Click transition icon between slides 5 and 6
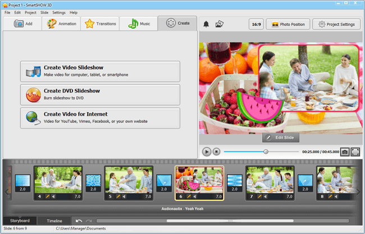The image size is (365, 234). pos(164,183)
